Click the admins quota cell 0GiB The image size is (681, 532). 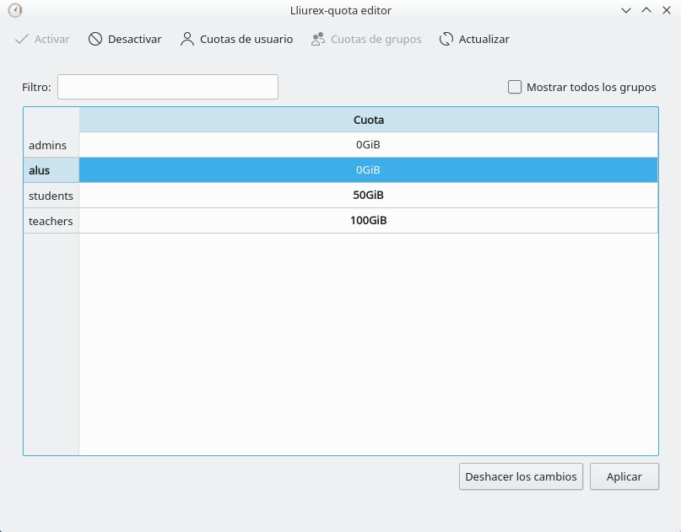point(368,144)
